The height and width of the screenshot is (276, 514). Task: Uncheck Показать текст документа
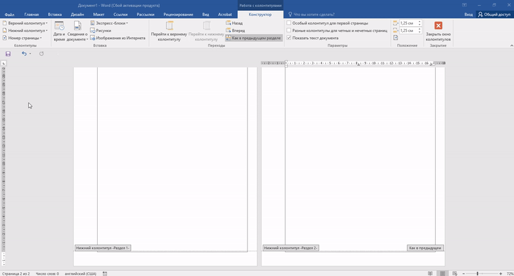288,38
